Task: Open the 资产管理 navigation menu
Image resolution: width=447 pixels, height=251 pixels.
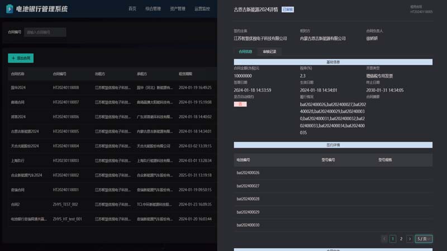Action: tap(177, 9)
